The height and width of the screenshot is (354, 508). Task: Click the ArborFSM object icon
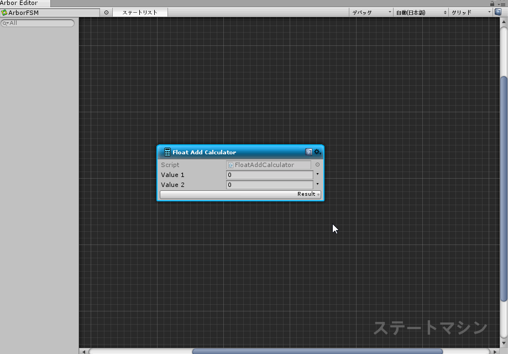(x=4, y=12)
